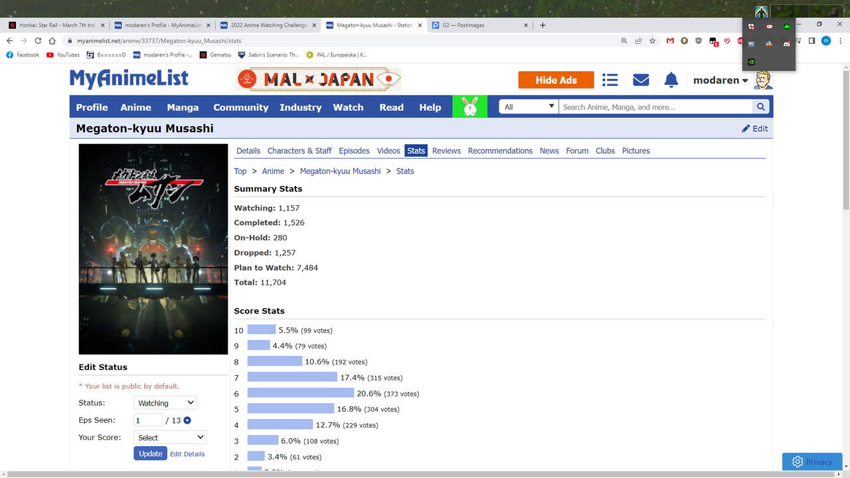Click the green cloud tray icon
Viewport: 850px width, 478px height.
tap(786, 26)
